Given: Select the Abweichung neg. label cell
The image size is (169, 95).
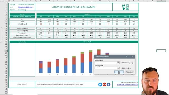Looking at the screenshot, I should pyautogui.click(x=22, y=31).
